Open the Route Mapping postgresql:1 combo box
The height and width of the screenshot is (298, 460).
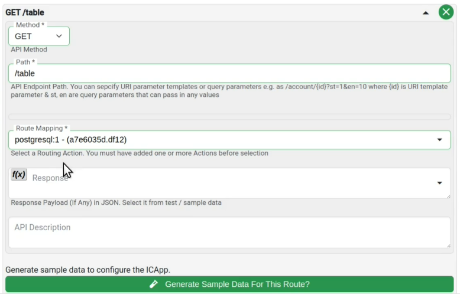229,140
